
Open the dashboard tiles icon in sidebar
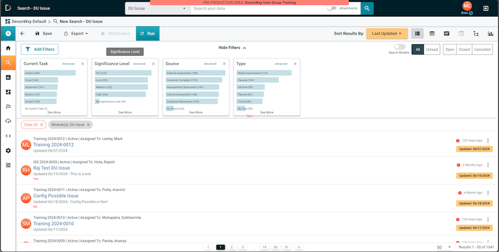pyautogui.click(x=8, y=92)
